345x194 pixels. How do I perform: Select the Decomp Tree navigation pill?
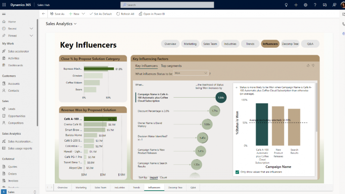pos(289,44)
